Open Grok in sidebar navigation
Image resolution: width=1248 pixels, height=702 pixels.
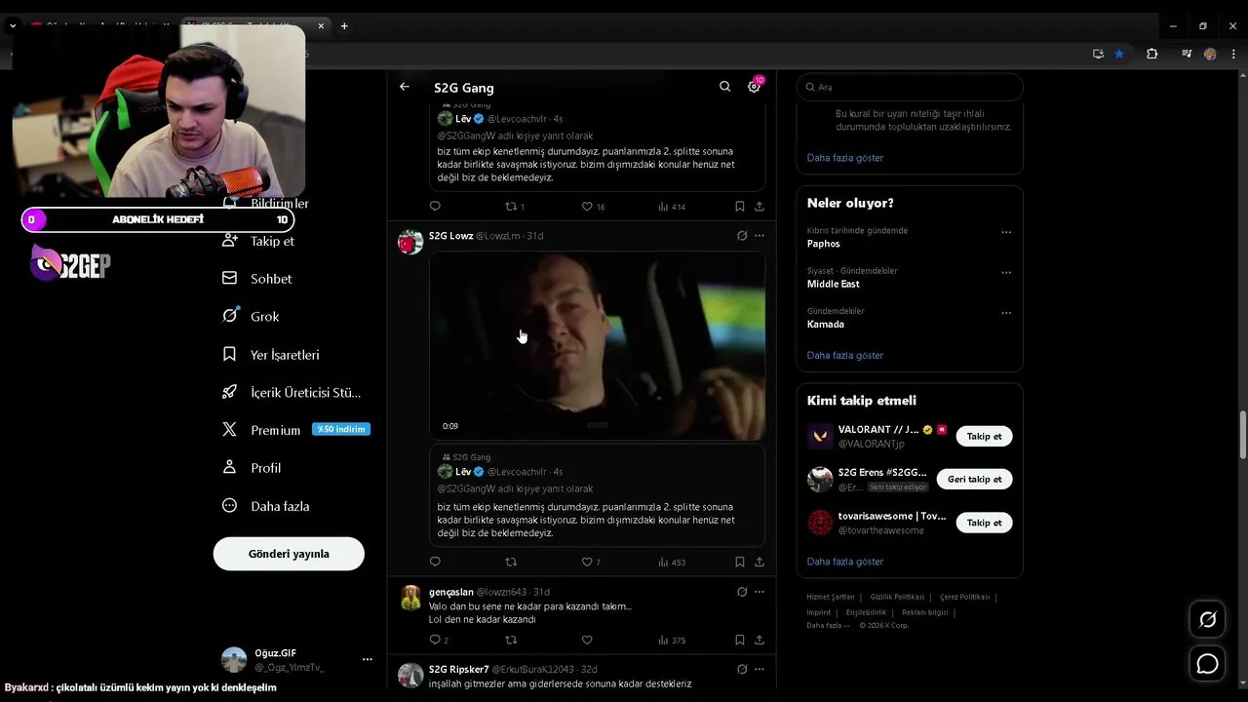click(x=251, y=317)
